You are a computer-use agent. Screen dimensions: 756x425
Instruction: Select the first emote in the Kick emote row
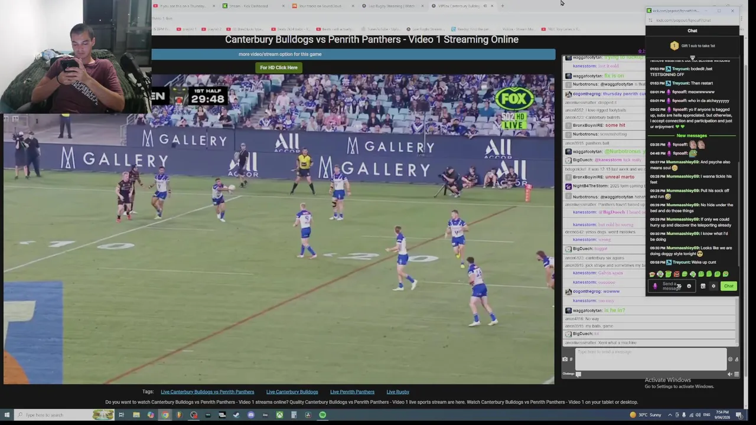(x=652, y=274)
